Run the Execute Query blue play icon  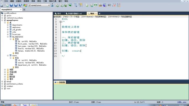coord(11,5)
